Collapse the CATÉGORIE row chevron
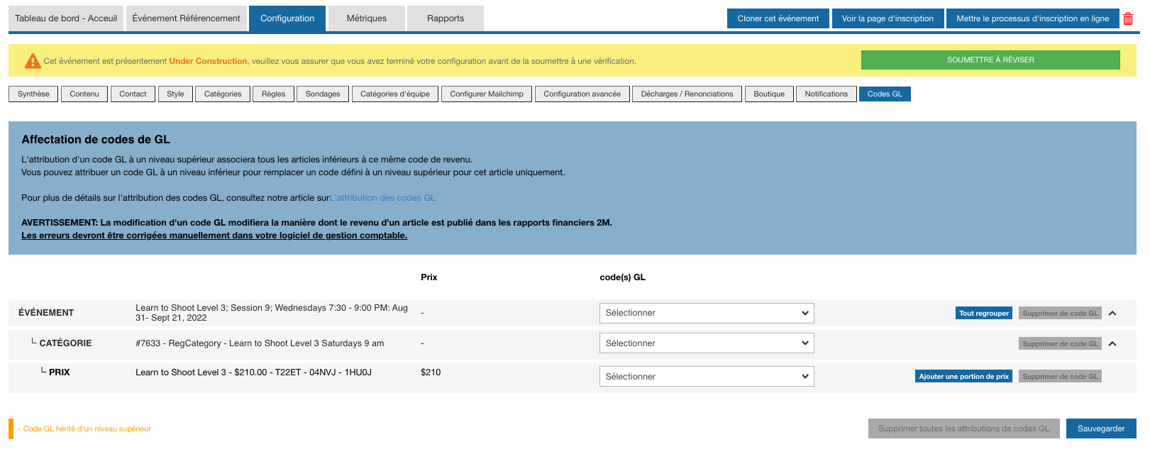 (x=1112, y=343)
